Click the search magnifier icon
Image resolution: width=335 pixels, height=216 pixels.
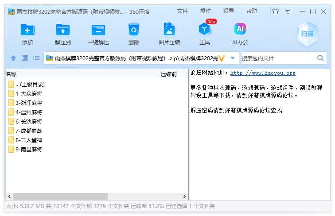pos(320,58)
